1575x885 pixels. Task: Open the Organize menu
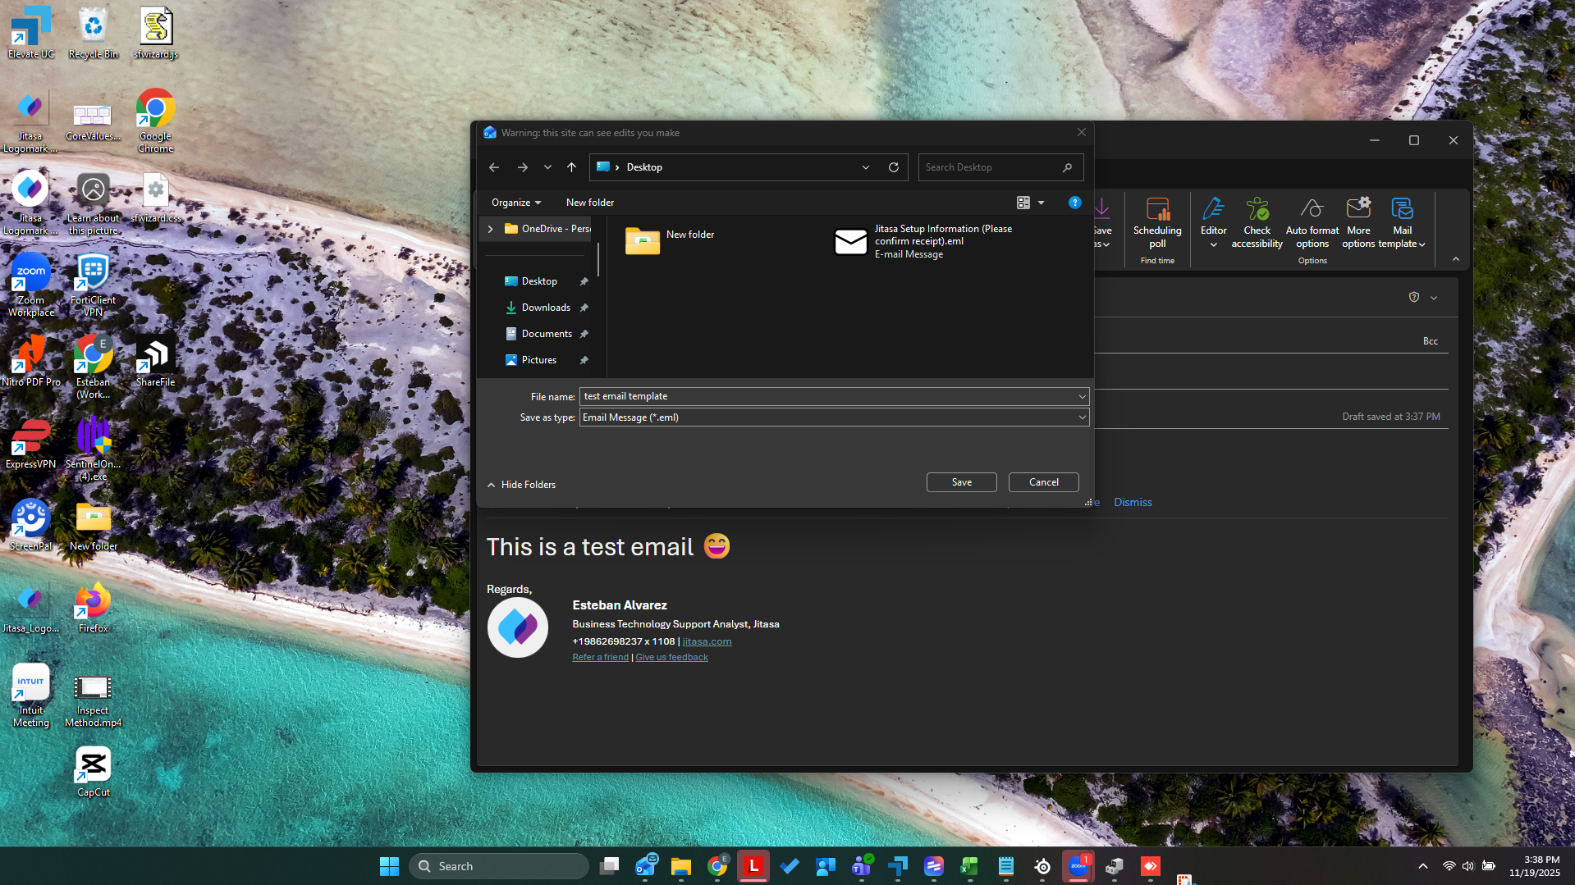515,202
